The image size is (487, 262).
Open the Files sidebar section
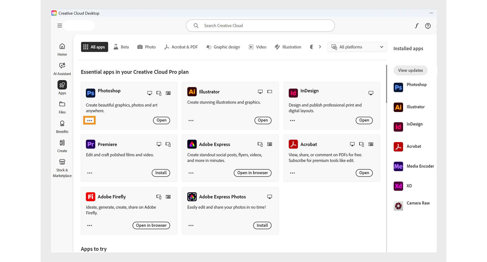pos(62,108)
